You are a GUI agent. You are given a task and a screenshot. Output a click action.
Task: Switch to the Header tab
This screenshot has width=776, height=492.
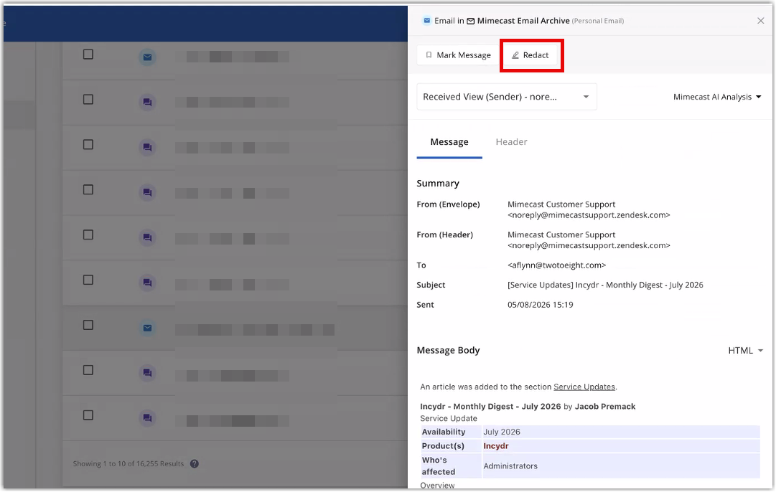[511, 142]
